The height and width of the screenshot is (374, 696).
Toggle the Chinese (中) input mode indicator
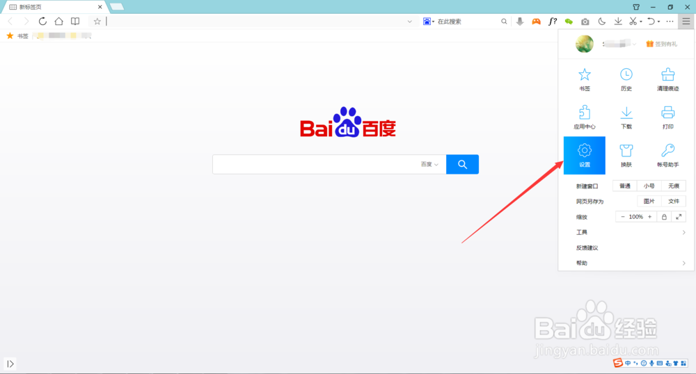tap(628, 363)
